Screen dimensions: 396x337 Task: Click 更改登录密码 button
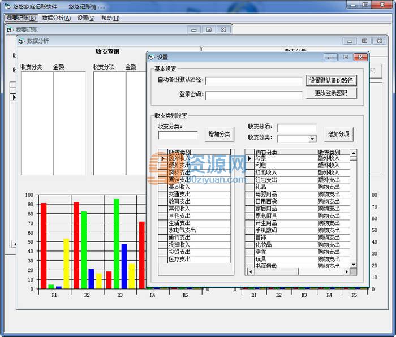click(x=331, y=93)
